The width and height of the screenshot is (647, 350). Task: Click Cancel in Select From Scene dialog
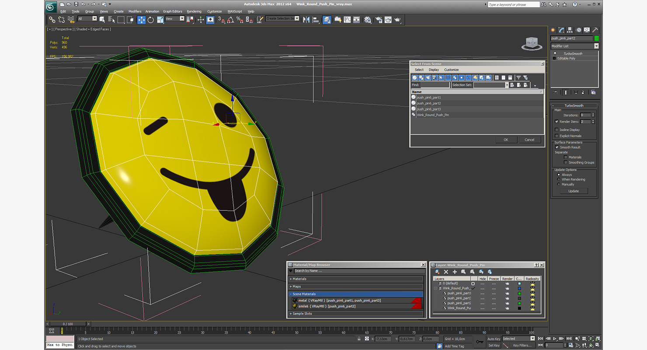[529, 140]
